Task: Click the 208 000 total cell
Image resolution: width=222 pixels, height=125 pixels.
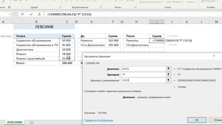Action: coord(67,63)
